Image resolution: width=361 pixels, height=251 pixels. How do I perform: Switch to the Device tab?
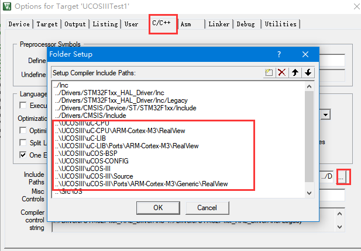coord(19,24)
